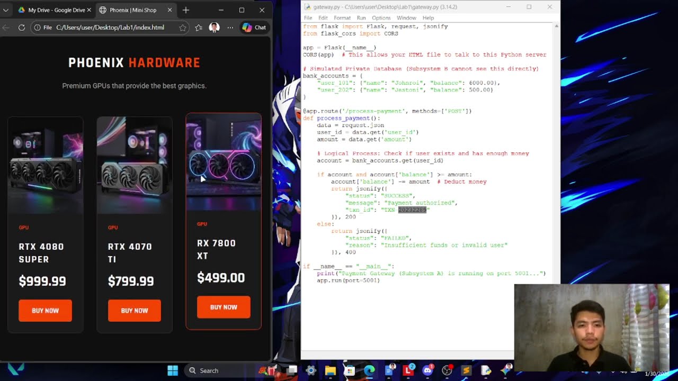The height and width of the screenshot is (381, 678).
Task: Select the Phoenix | Mini Shop tab
Action: (136, 10)
